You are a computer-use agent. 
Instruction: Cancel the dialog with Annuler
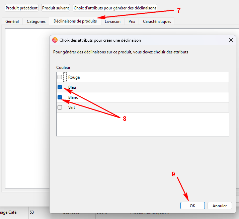point(220,206)
